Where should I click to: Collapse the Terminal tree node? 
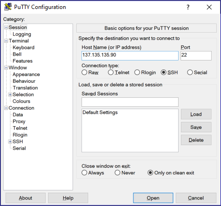[6, 41]
